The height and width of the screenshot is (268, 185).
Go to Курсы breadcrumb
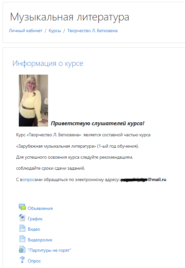tap(55, 30)
